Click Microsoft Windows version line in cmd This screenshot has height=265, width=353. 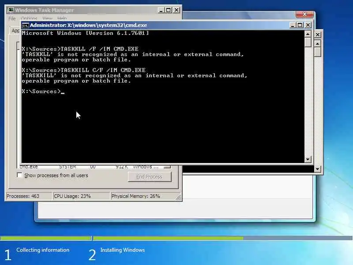tap(85, 33)
